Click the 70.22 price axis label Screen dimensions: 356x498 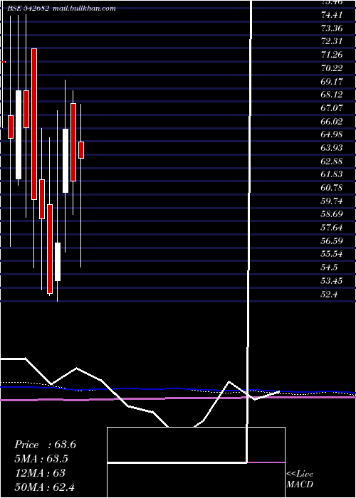pos(332,68)
